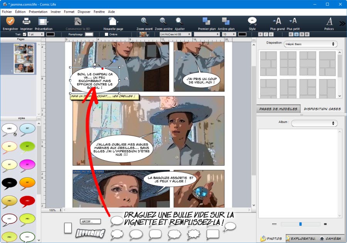Image resolution: width=347 pixels, height=243 pixels.
Task: Pick the ABCDE caption box element
Action: [90, 221]
